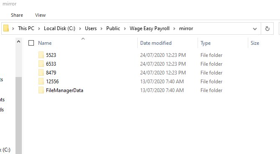Image resolution: width=280 pixels, height=154 pixels.
Task: Expand the chevron after Local Disk (C:)
Action: tap(80, 28)
